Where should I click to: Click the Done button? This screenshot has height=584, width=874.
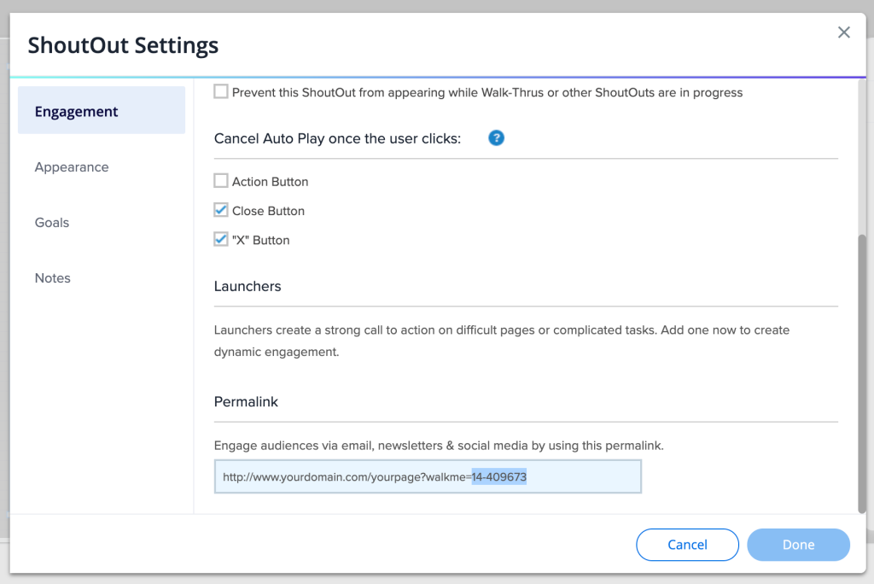[798, 545]
